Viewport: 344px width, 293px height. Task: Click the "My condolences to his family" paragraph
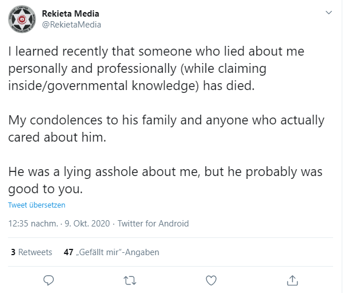167,128
